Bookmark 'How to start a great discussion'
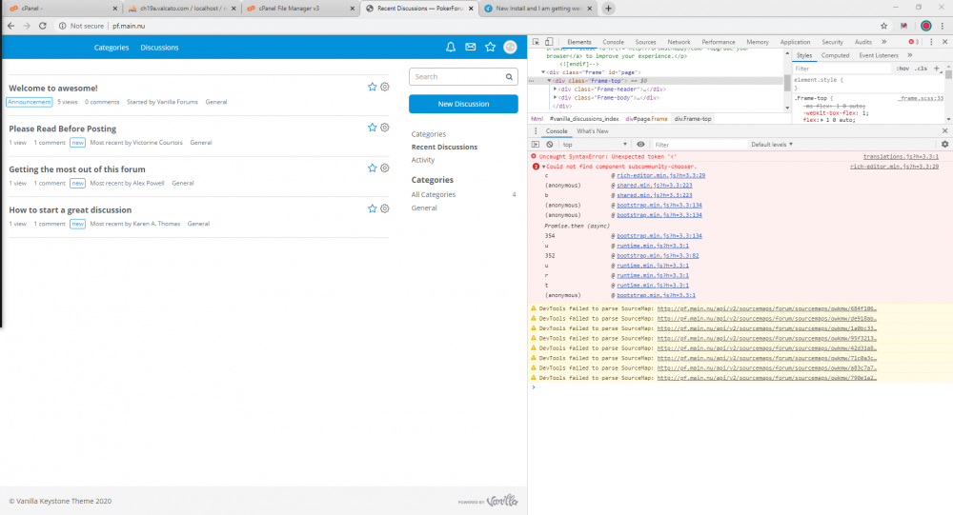 [x=372, y=208]
